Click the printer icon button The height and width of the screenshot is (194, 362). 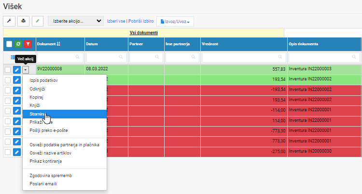[x=23, y=21]
